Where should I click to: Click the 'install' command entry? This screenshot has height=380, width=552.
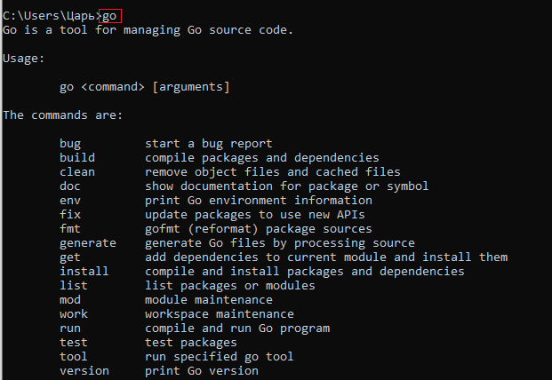point(84,271)
